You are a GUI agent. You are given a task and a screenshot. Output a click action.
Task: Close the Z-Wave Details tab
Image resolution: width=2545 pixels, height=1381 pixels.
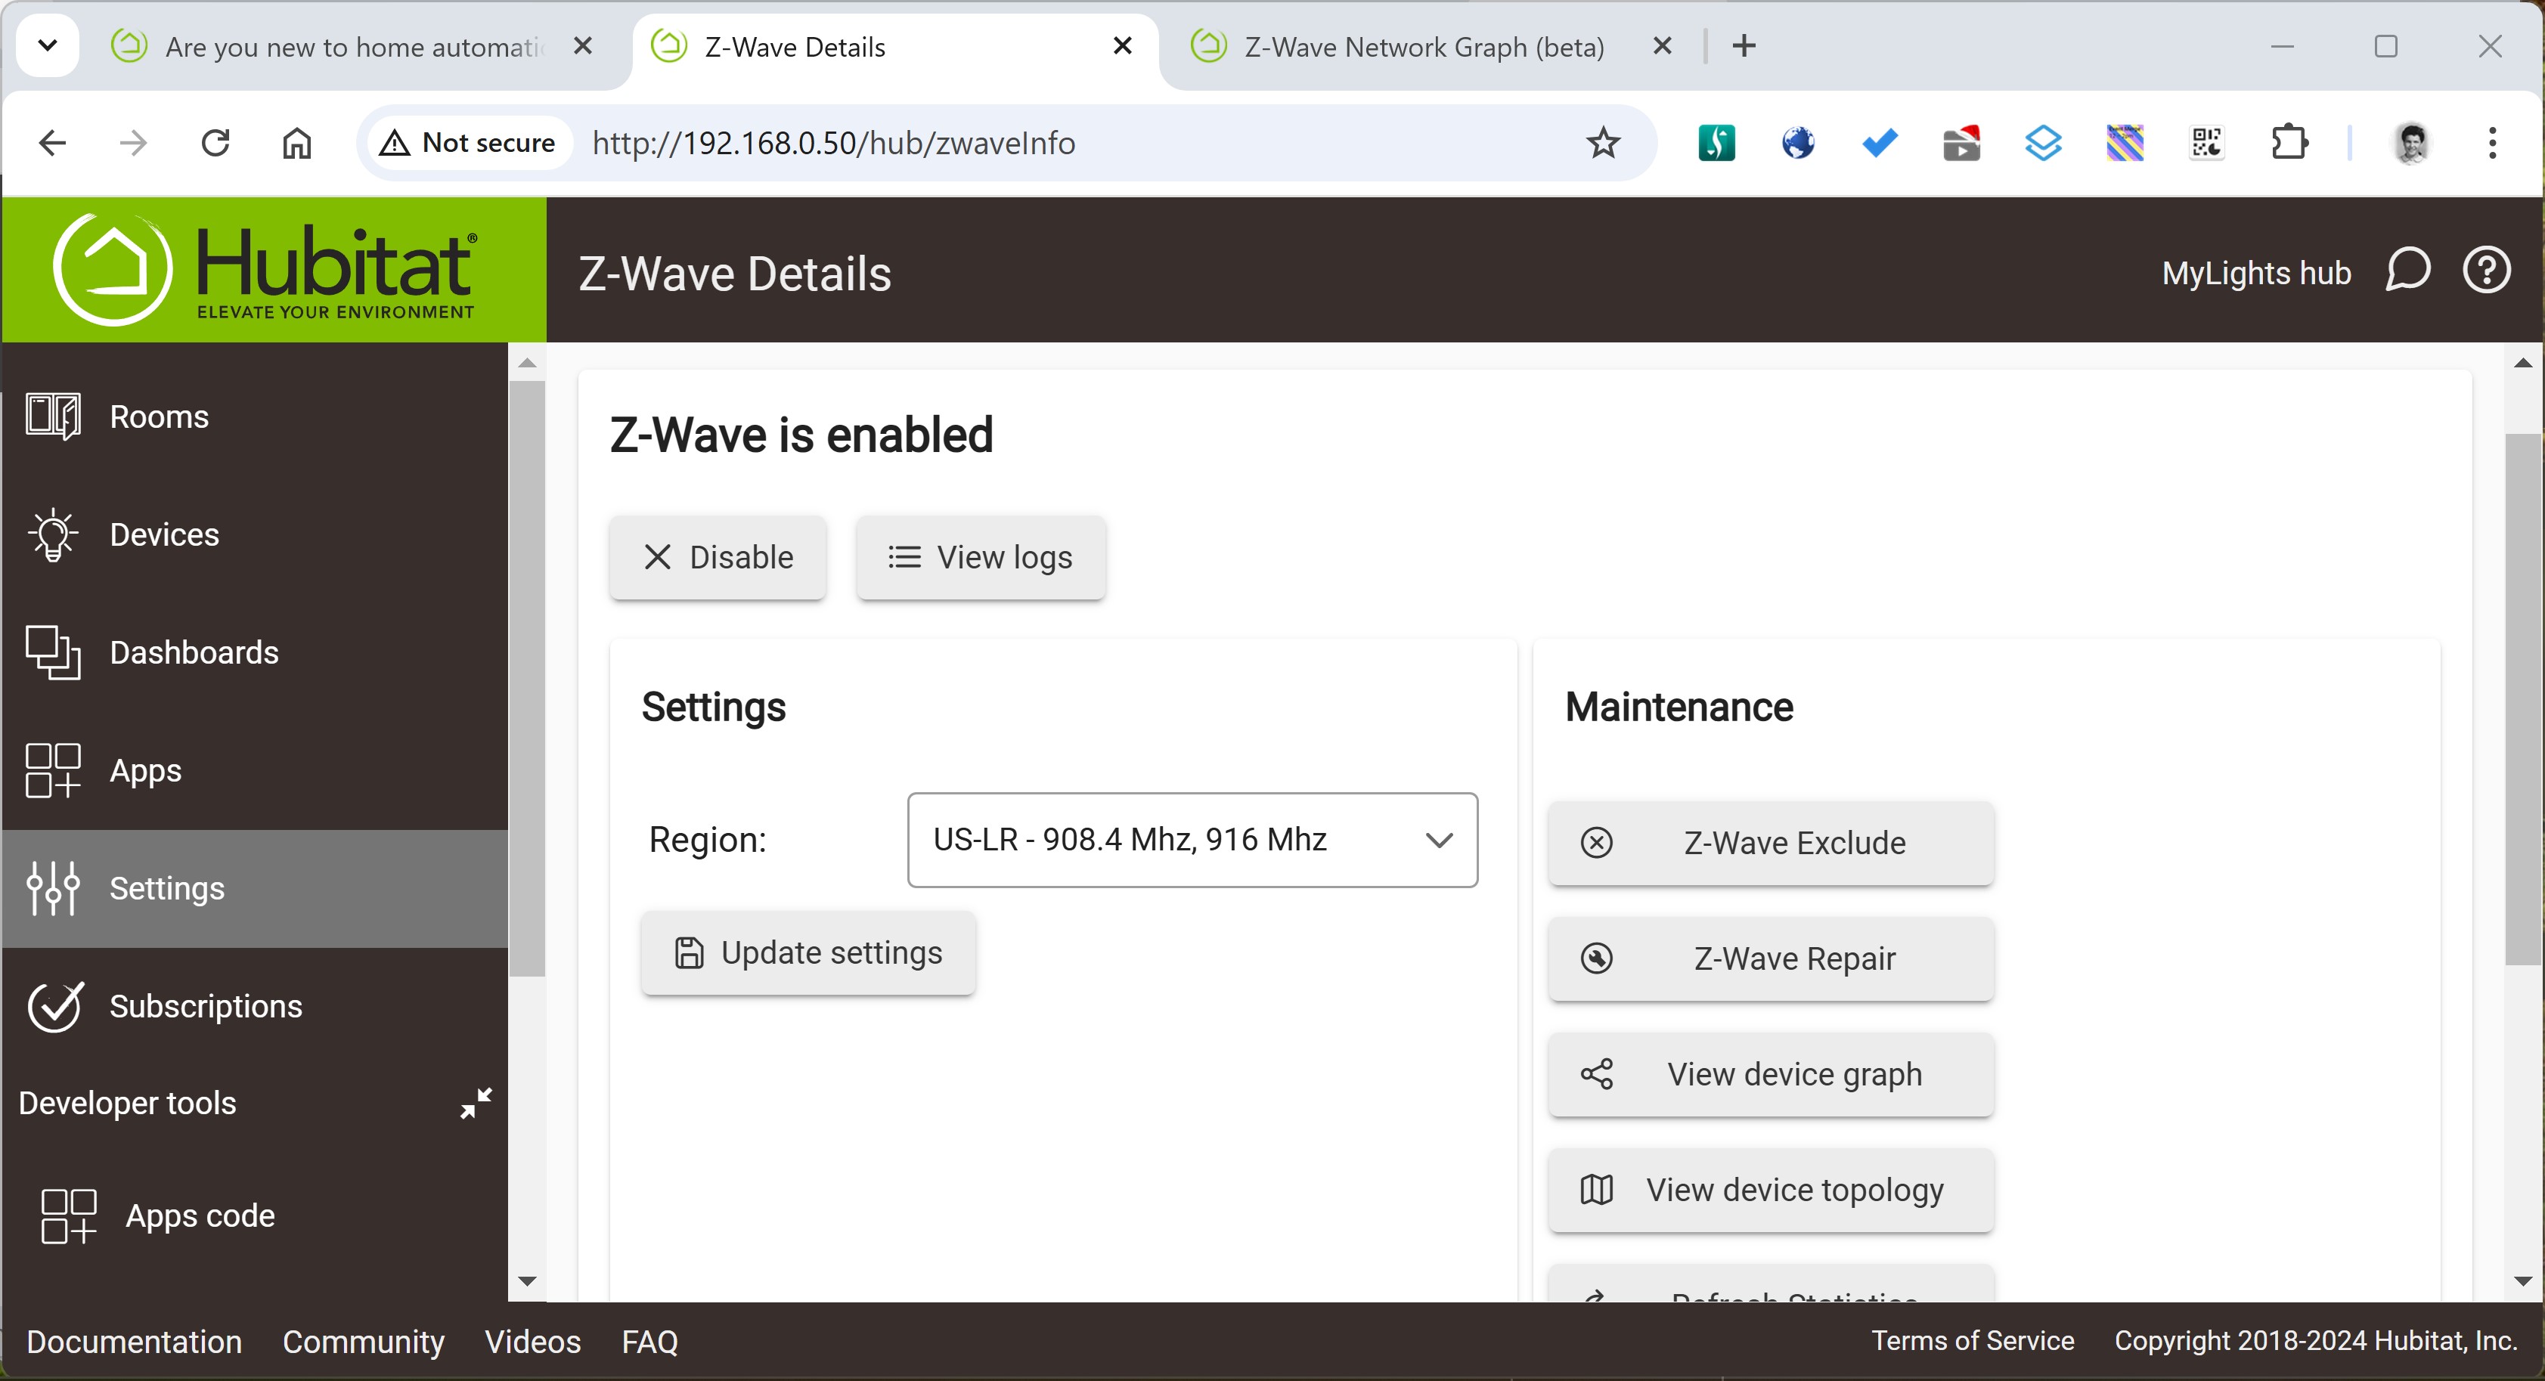coord(1122,45)
